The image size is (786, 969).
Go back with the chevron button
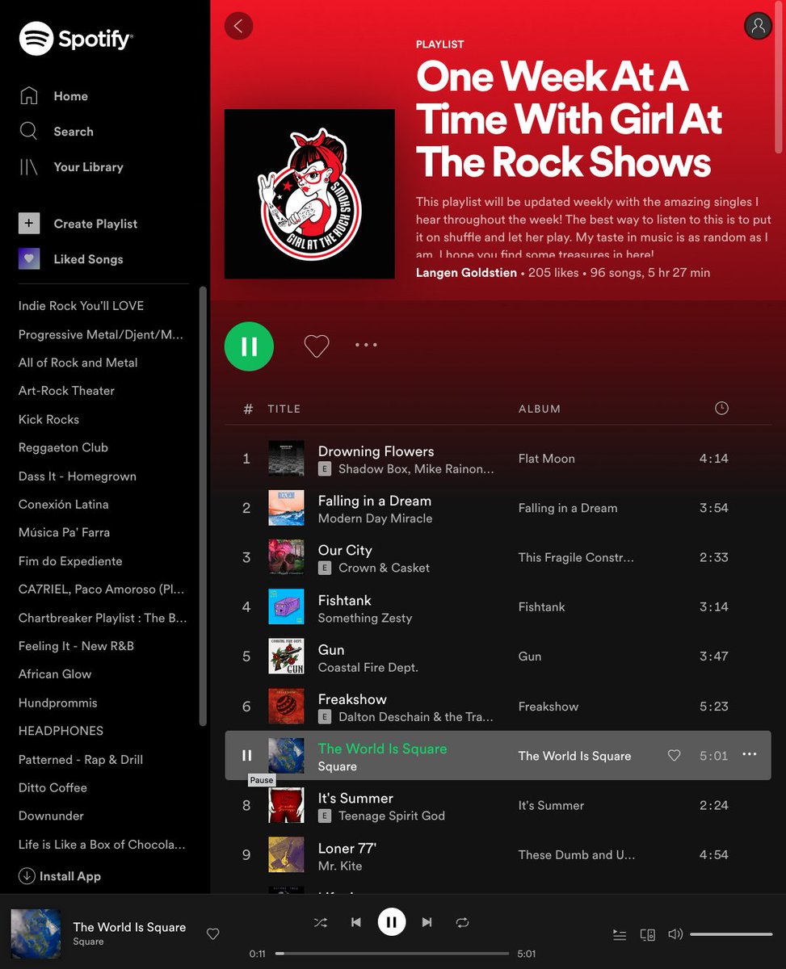pyautogui.click(x=238, y=26)
